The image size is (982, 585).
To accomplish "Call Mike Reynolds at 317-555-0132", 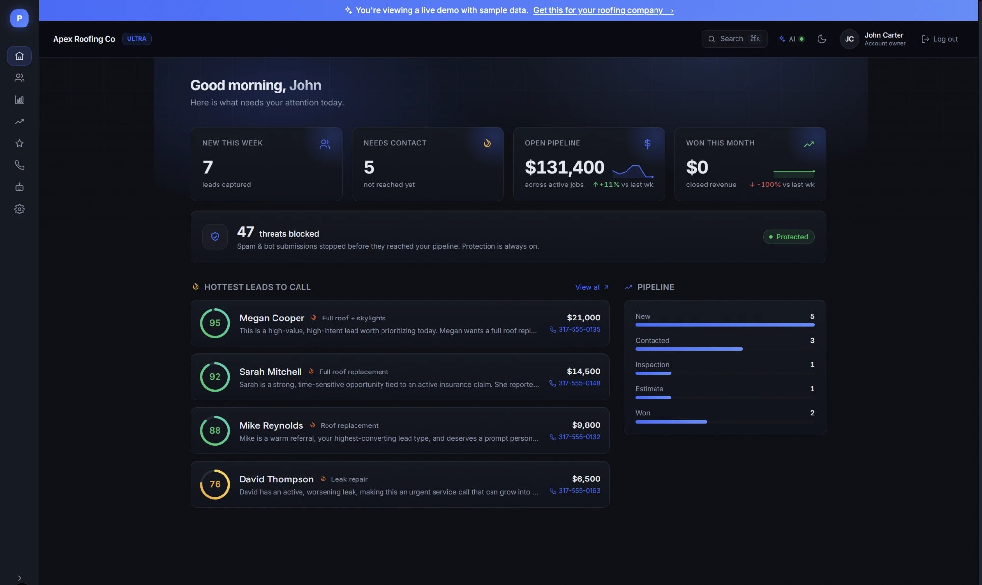I will 575,437.
